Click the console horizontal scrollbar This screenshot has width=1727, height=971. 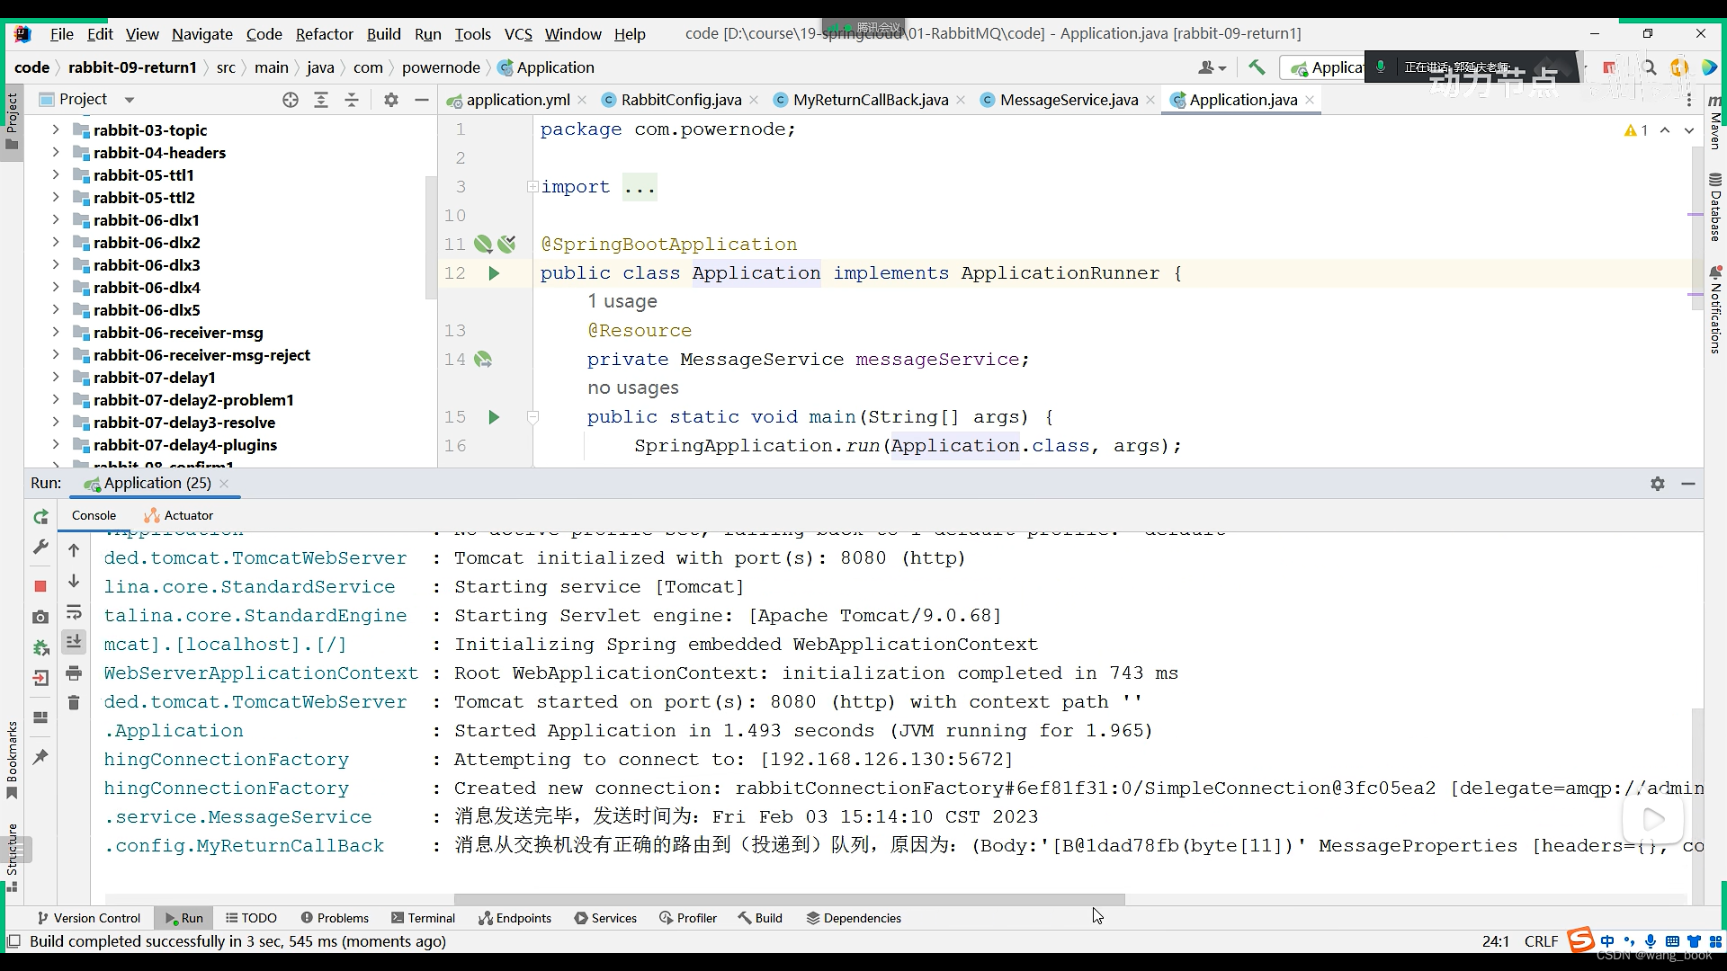[789, 899]
